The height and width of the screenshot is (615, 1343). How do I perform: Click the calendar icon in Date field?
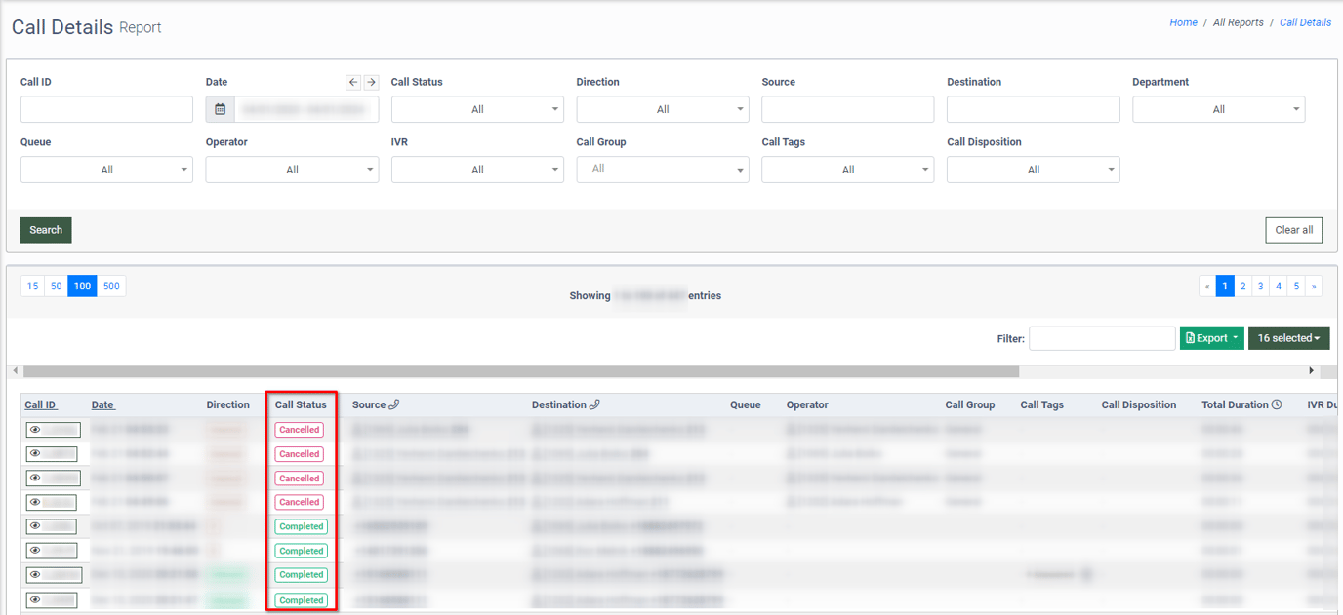[x=221, y=109]
